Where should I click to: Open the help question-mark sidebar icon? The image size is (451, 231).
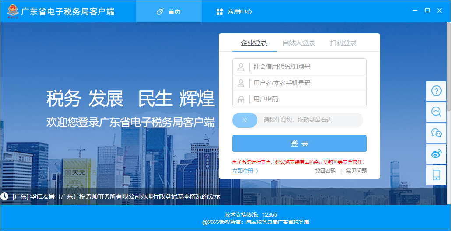(436, 91)
